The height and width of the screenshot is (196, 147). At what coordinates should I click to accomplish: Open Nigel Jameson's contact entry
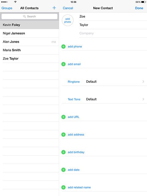point(29,33)
